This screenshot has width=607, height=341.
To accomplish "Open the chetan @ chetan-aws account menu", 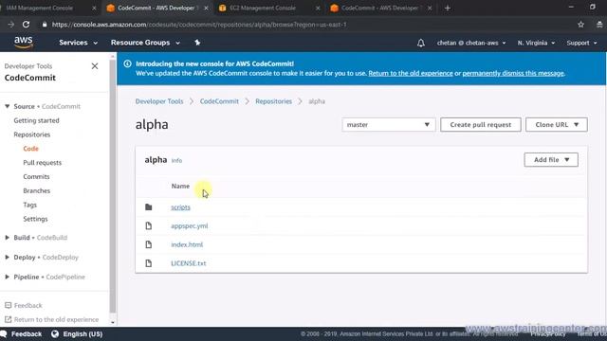I will (471, 43).
